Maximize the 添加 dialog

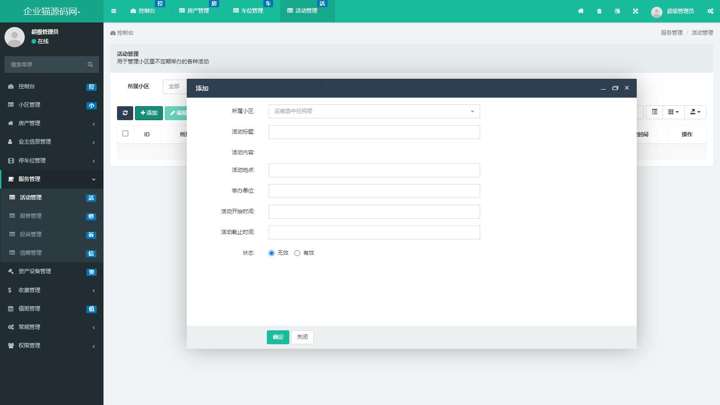[x=615, y=88]
